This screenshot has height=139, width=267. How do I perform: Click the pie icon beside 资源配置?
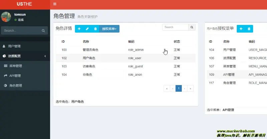tap(4, 56)
